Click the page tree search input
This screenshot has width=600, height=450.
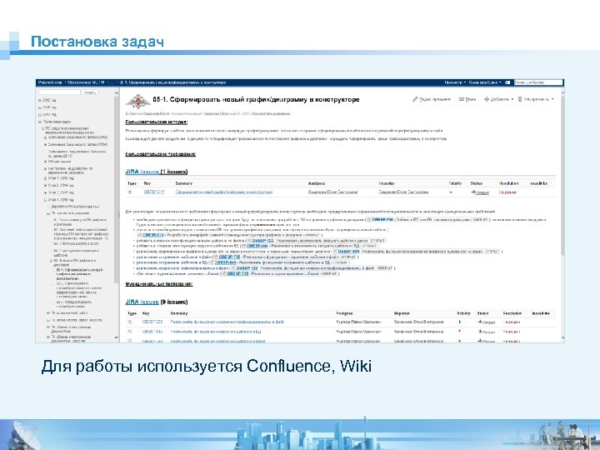click(x=59, y=92)
